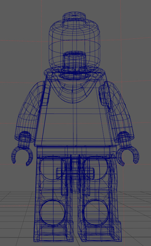Select the claw hand on the viewer's right
This screenshot has height=246, width=151.
click(128, 149)
